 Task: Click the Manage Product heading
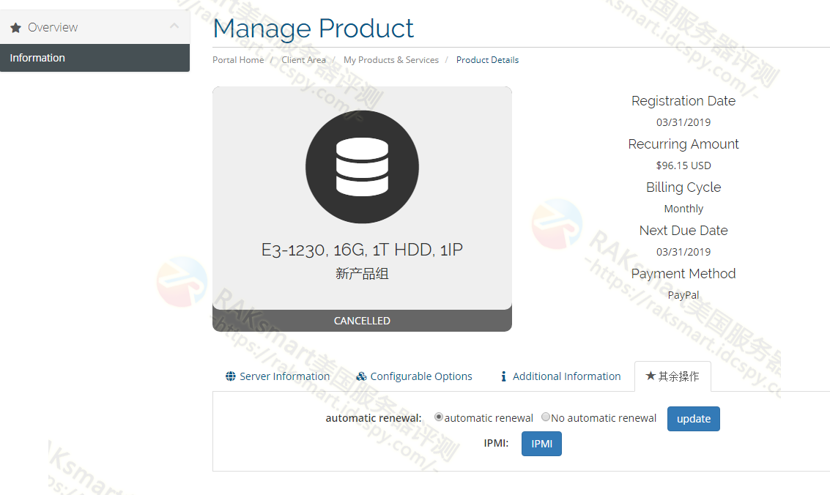pos(313,29)
